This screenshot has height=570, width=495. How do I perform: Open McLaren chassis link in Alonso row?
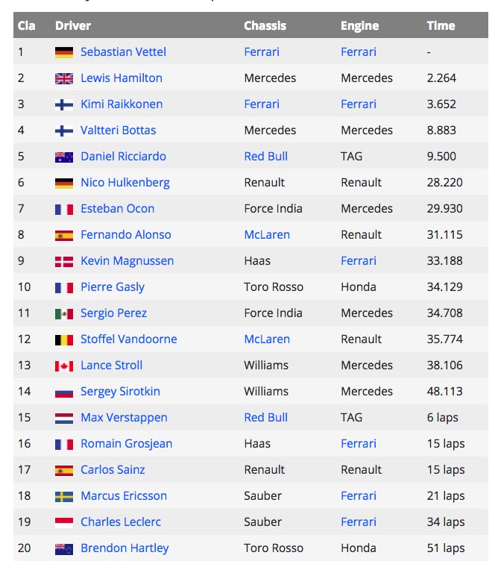click(x=267, y=235)
